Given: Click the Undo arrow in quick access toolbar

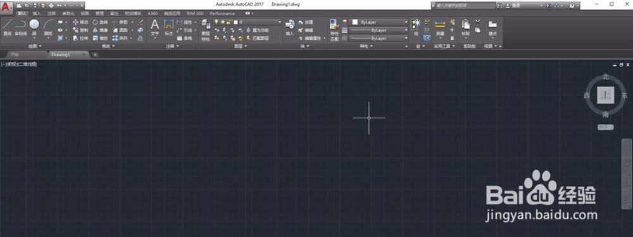Looking at the screenshot, I should 59,5.
